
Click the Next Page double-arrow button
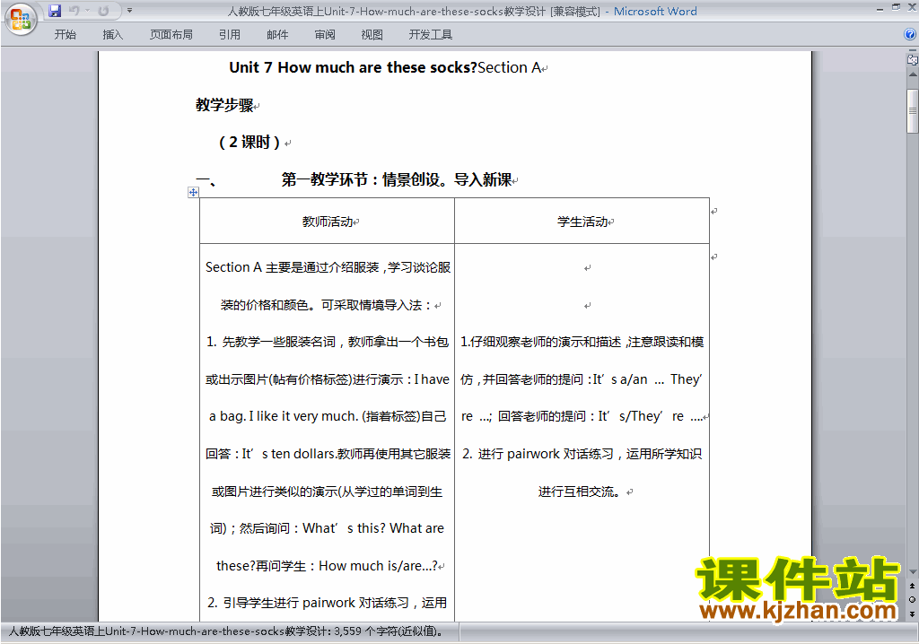point(913,613)
